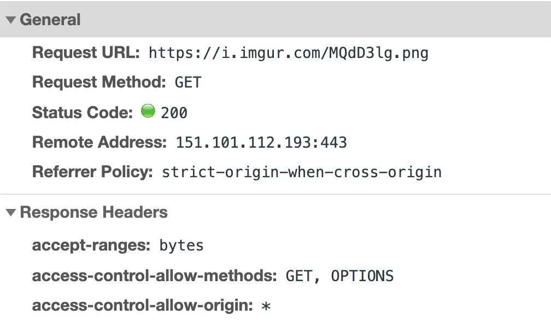Image resolution: width=551 pixels, height=326 pixels.
Task: Click the Request Method label
Action: [x=99, y=83]
